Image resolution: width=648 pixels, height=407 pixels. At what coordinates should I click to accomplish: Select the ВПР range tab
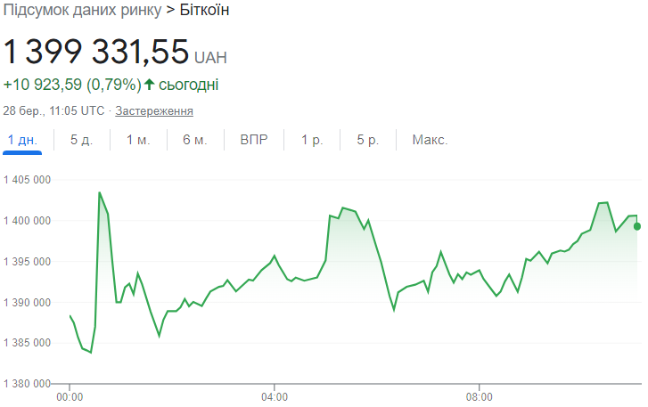[254, 140]
